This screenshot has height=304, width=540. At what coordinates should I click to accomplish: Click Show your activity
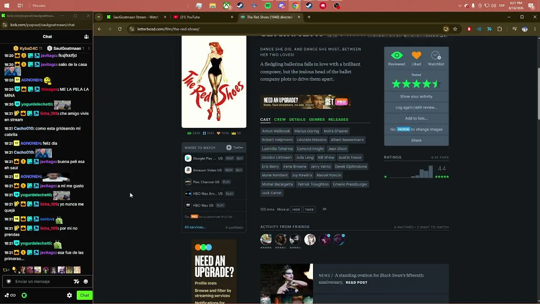tap(416, 97)
